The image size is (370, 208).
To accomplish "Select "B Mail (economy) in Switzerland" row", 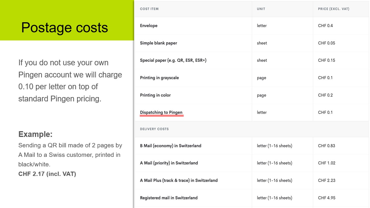I will pos(171,146).
